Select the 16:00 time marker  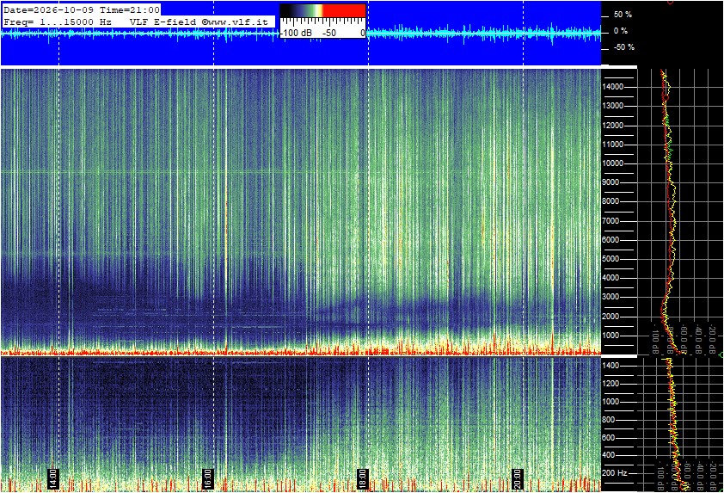(x=208, y=478)
